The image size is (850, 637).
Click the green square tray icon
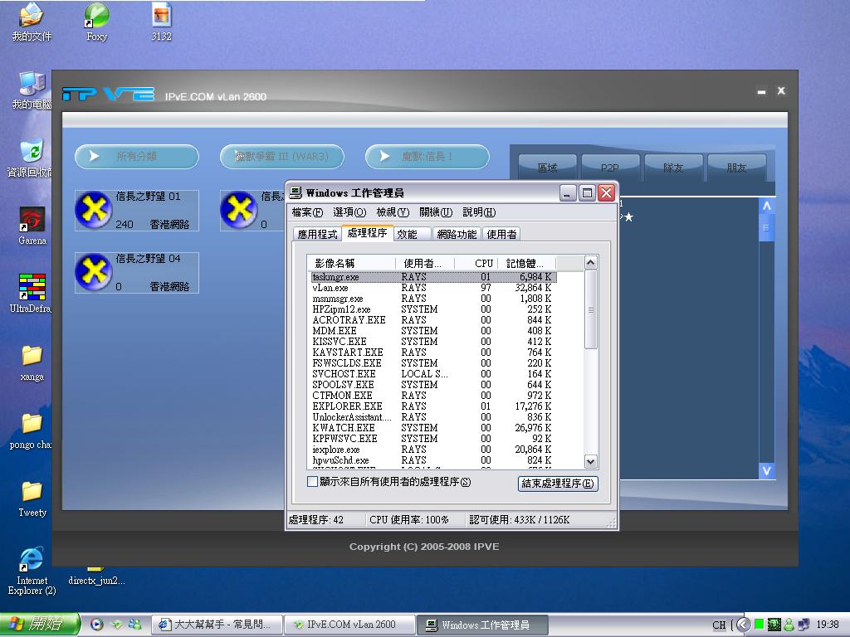point(759,625)
